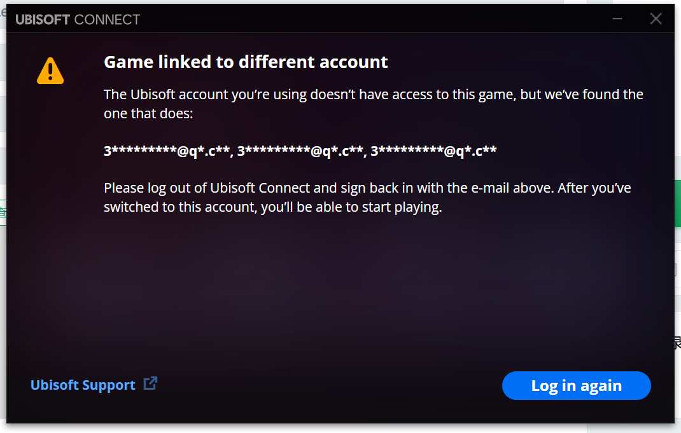Close the Ubisoft Connect dialog with X
The image size is (681, 433).
point(656,19)
